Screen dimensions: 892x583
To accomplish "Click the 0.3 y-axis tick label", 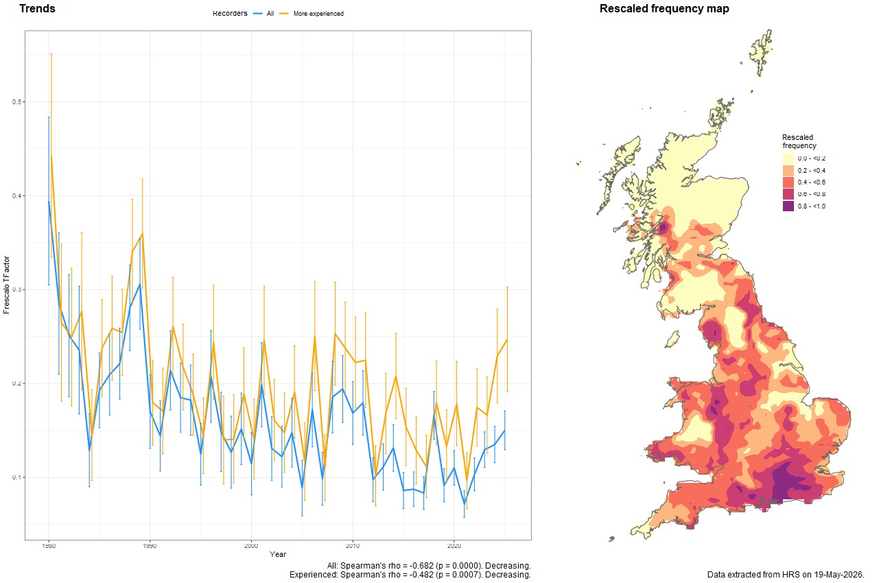I will [x=17, y=289].
